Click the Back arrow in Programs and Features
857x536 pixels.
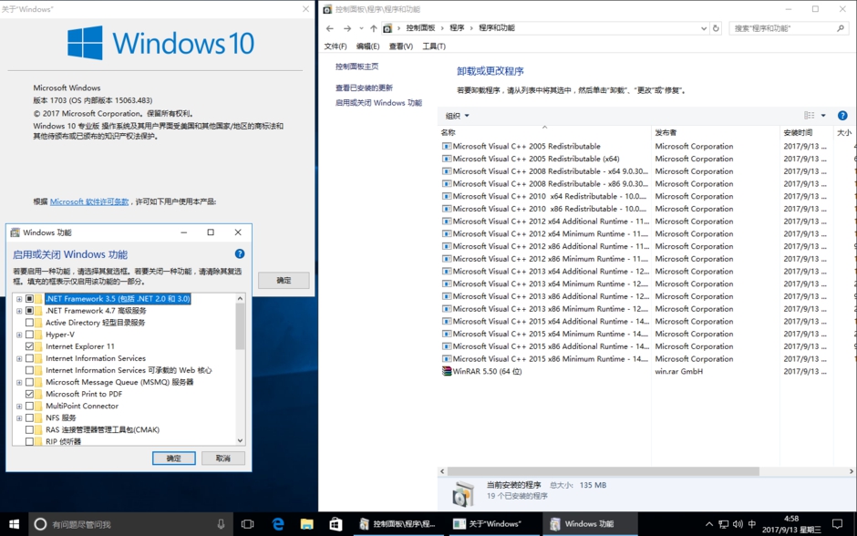329,28
